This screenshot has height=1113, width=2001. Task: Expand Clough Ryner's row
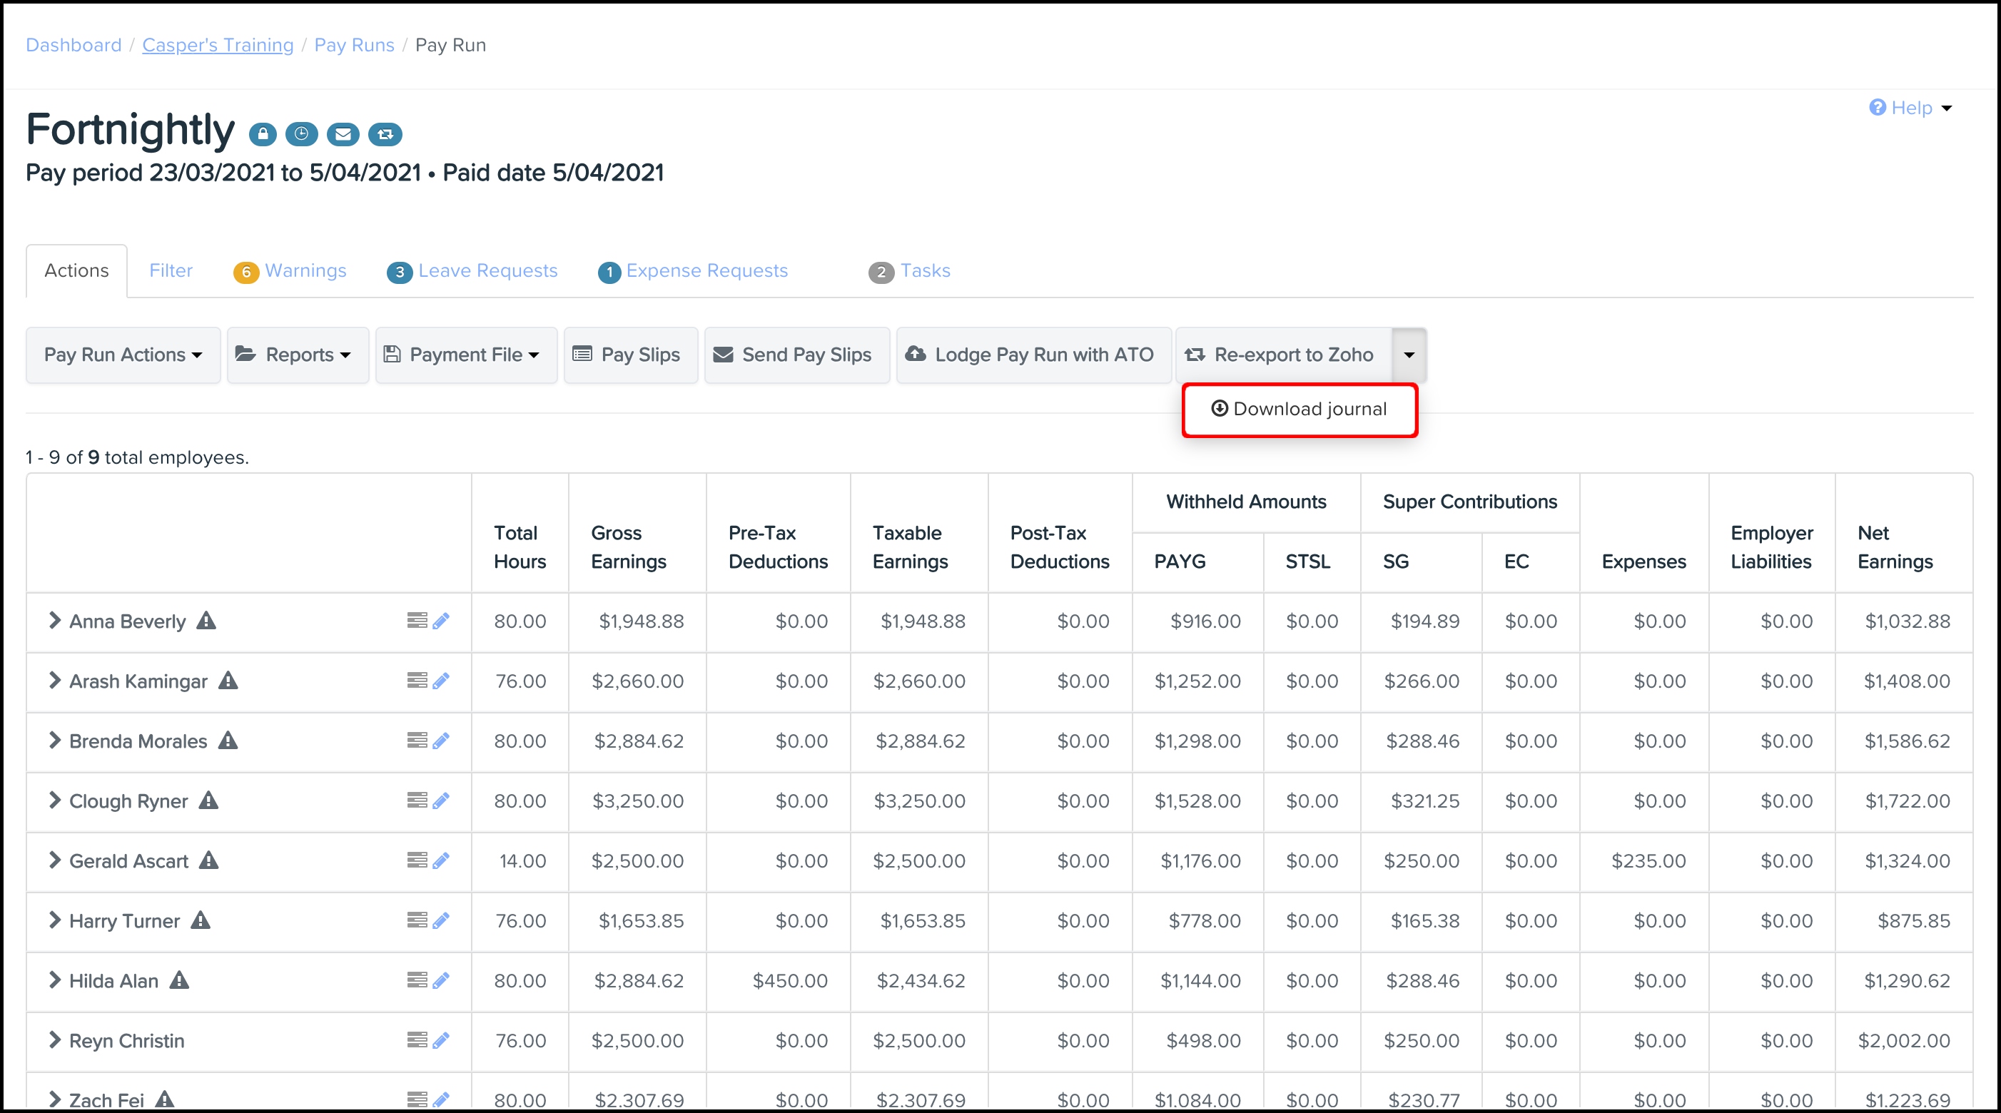click(x=54, y=799)
